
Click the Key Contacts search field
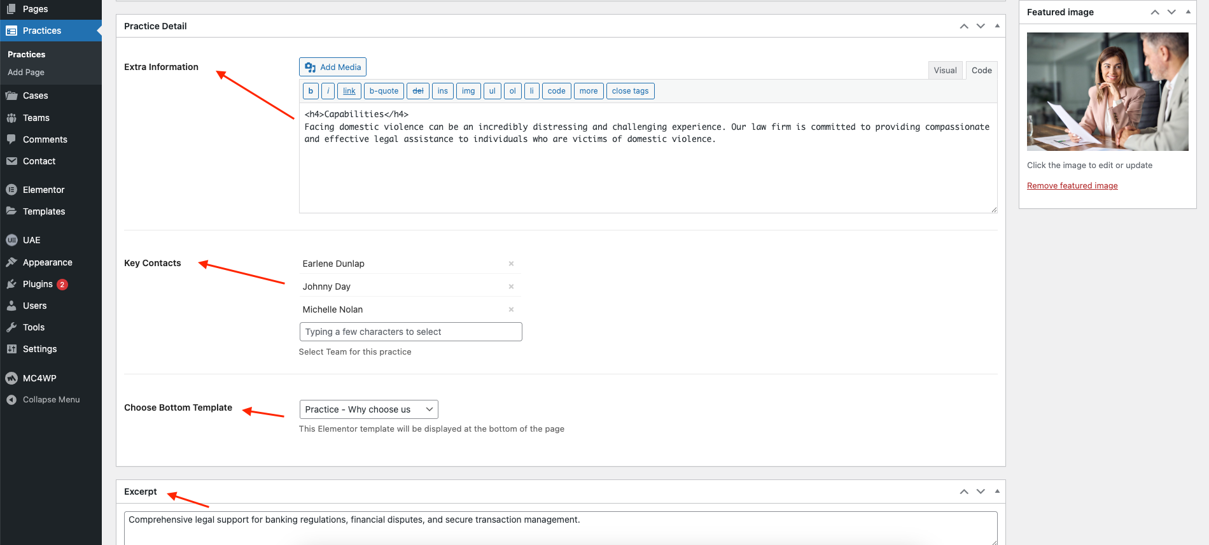(410, 332)
